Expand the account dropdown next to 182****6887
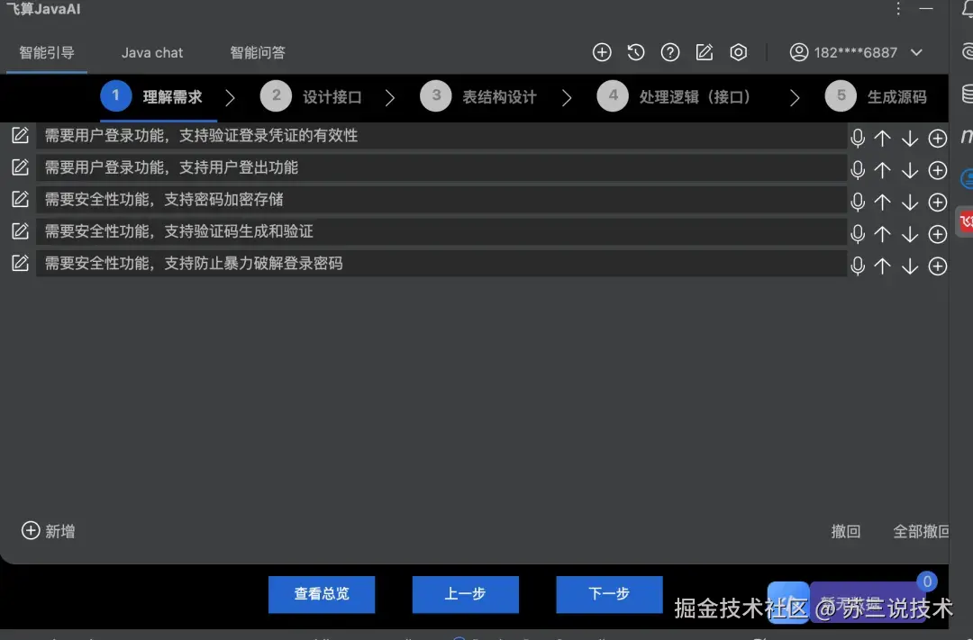Screen dimensions: 973x640 [917, 52]
